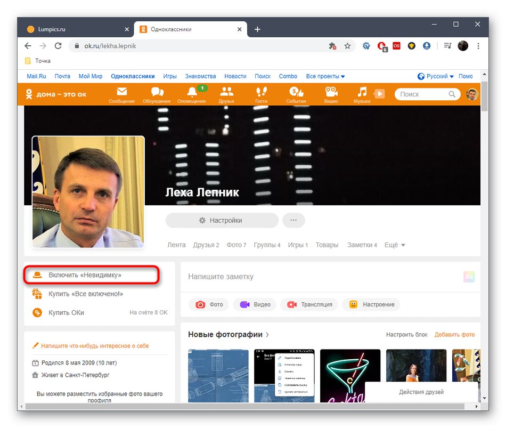This screenshot has width=506, height=428.
Task: Open the Фото 7 profile tab
Action: click(x=236, y=245)
